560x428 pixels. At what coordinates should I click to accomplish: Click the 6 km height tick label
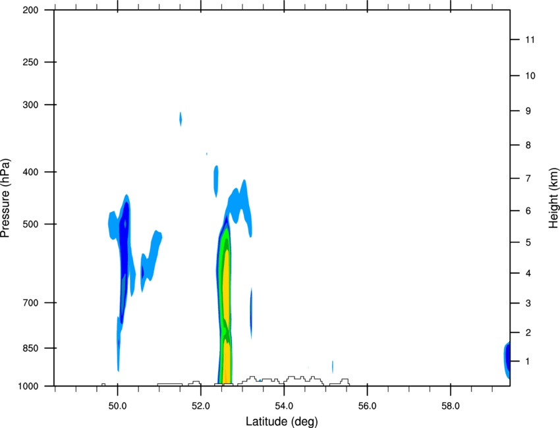pyautogui.click(x=528, y=211)
